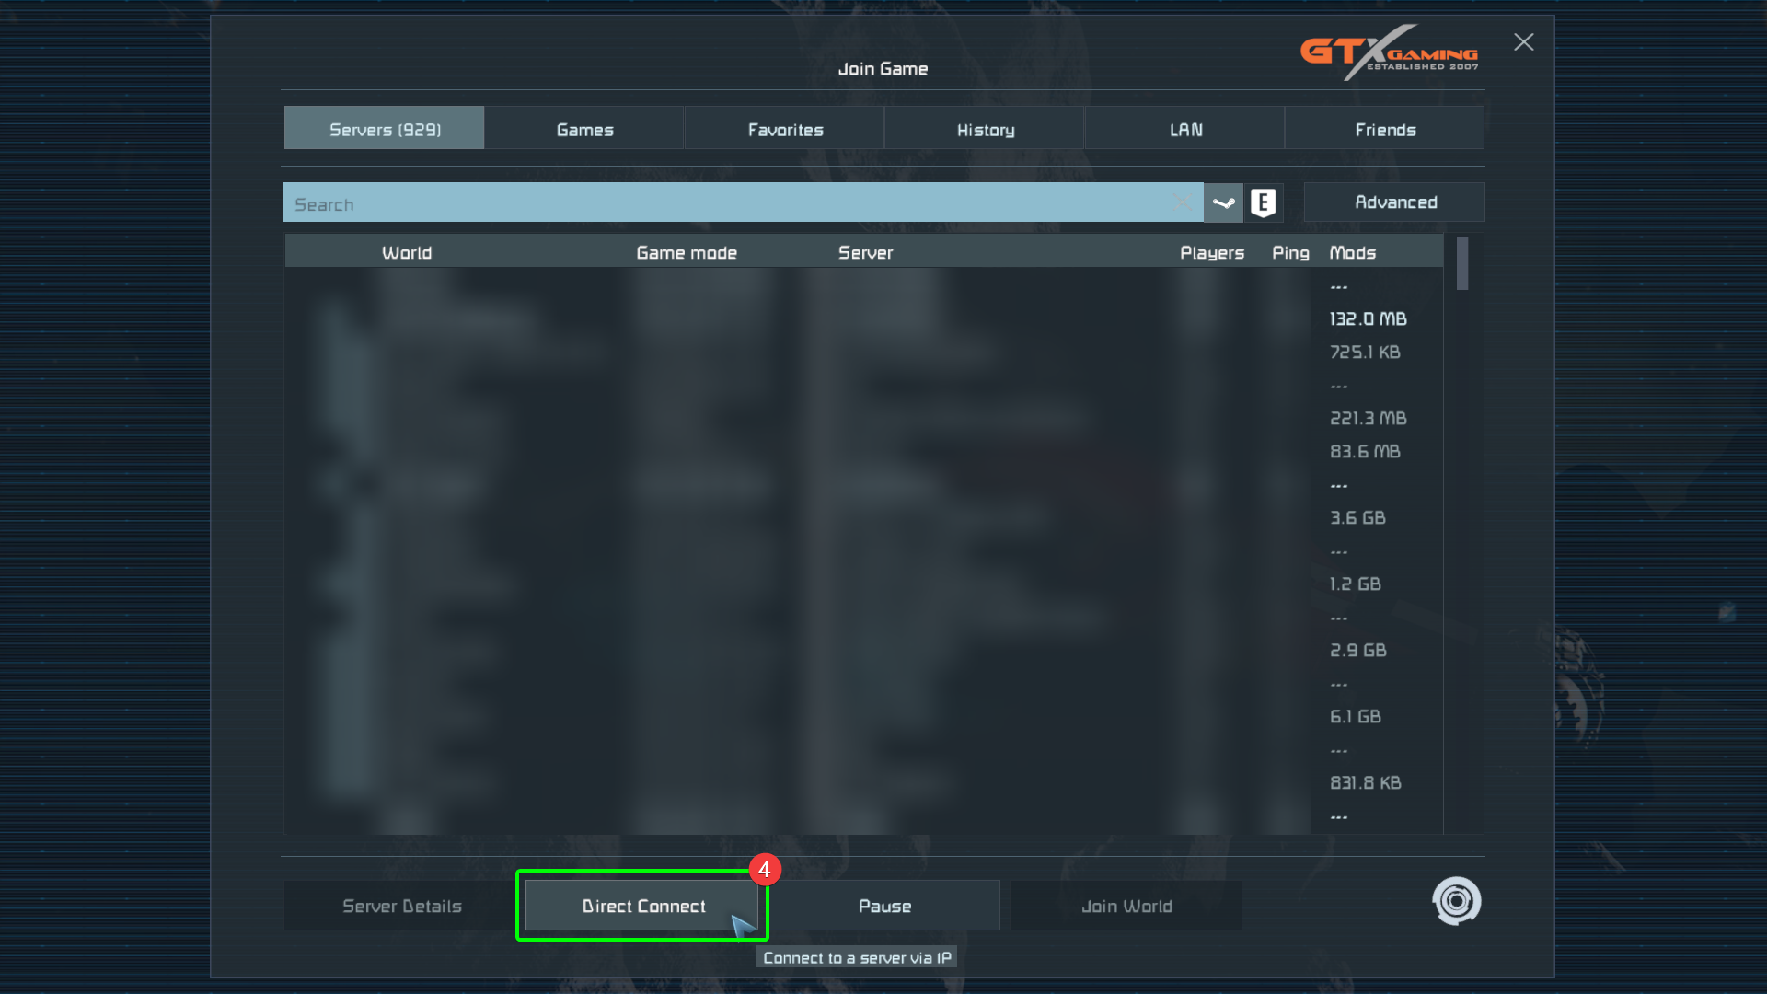
Task: Open the Friends tab
Action: coord(1385,129)
